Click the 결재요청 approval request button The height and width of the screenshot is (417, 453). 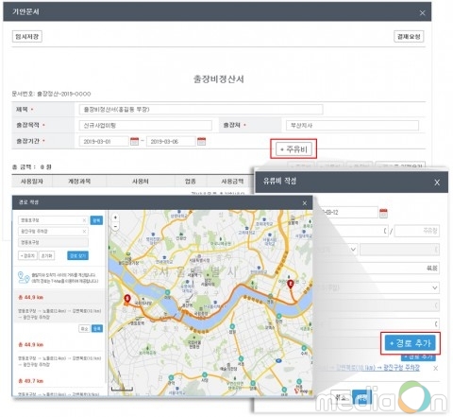click(x=409, y=36)
